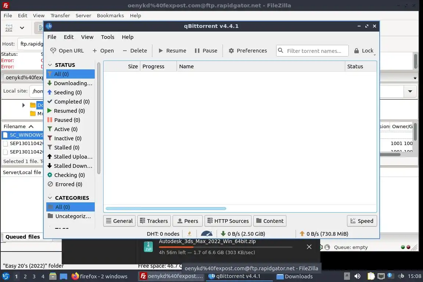Open FileZilla Transfer menu
This screenshot has width=423, height=282.
click(x=60, y=15)
